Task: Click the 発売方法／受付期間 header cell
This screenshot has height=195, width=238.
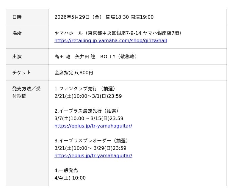Action: [26, 92]
